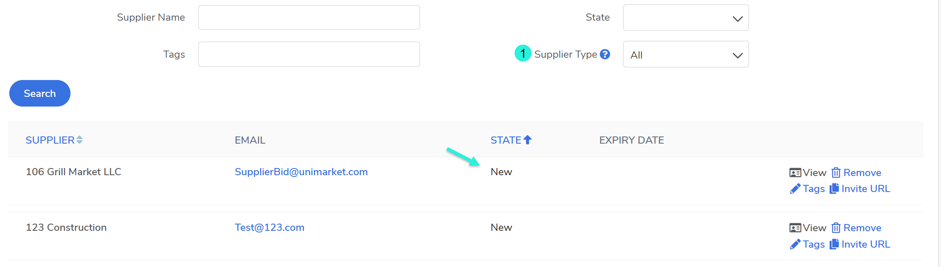Image resolution: width=941 pixels, height=267 pixels.
Task: Sort by the STATE column arrow
Action: tap(527, 140)
